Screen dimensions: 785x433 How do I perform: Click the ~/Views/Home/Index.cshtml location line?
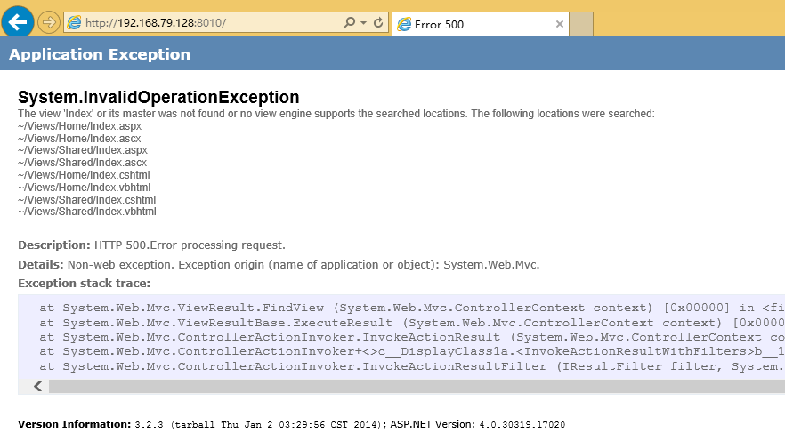84,175
